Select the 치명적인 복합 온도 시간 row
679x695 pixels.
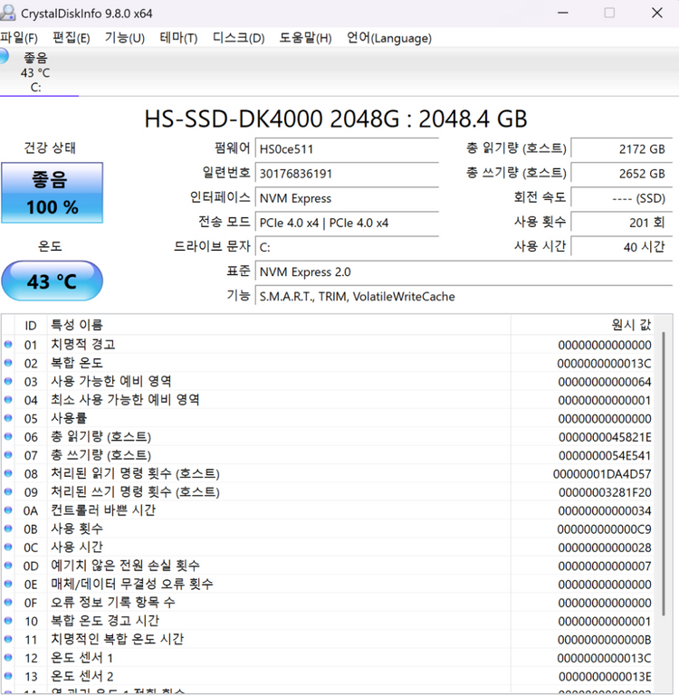pyautogui.click(x=328, y=640)
